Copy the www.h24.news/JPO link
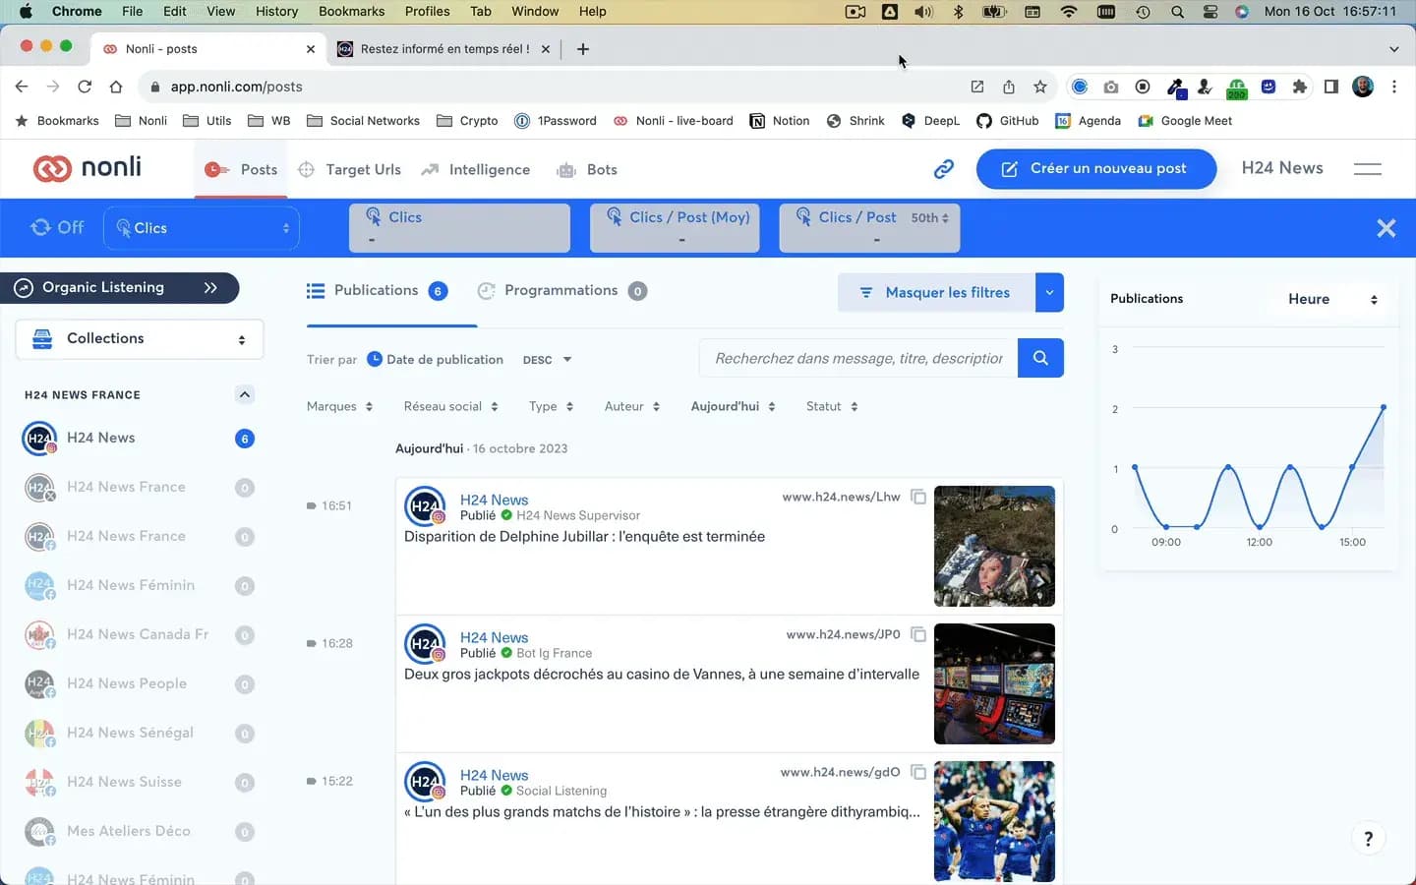 918,634
